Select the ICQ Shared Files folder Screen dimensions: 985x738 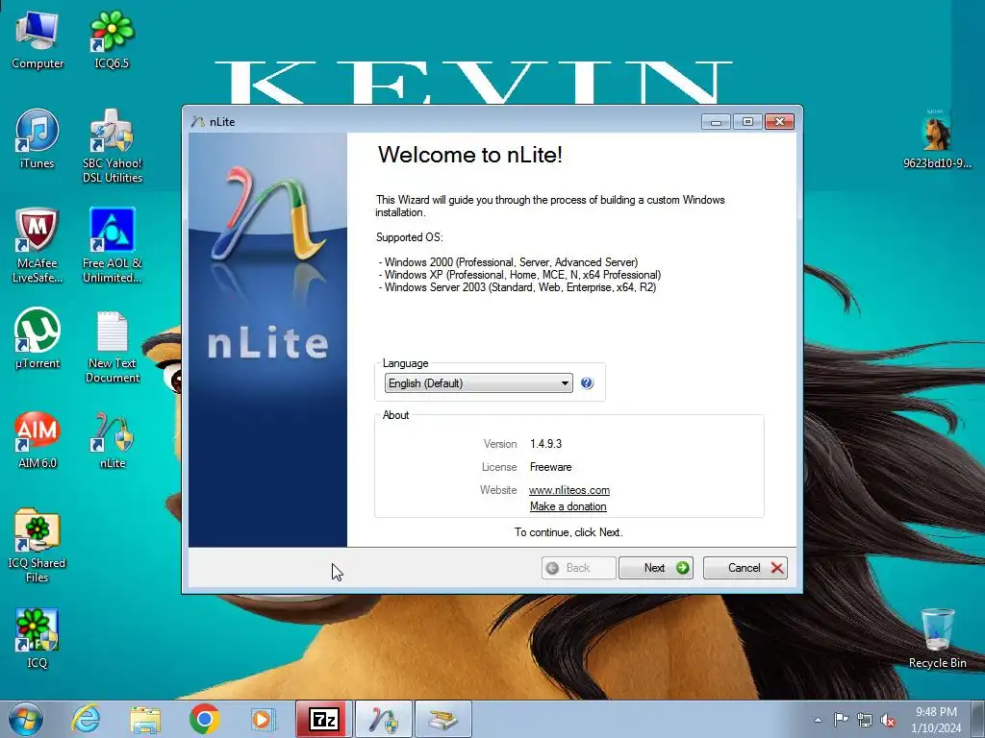pos(38,546)
